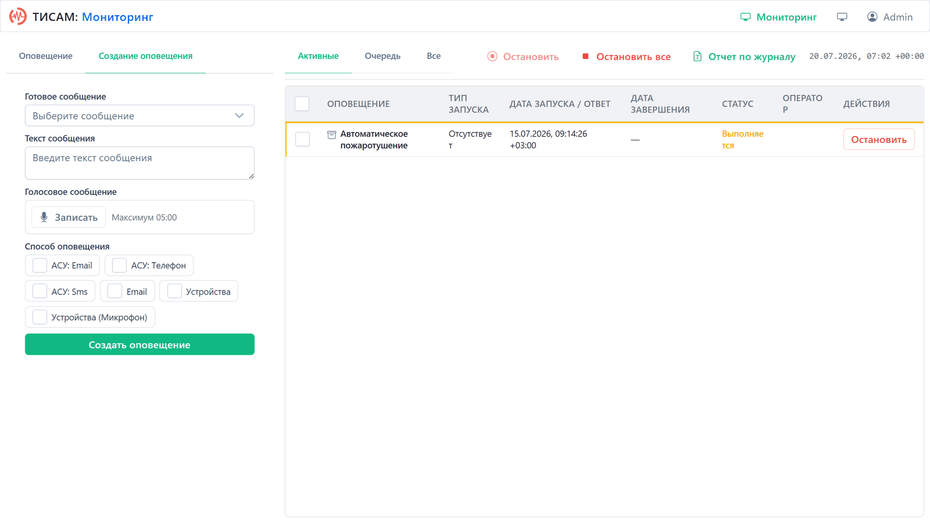The image size is (930, 523).
Task: Click the circular stop icon next to Остановить
Action: click(x=492, y=56)
